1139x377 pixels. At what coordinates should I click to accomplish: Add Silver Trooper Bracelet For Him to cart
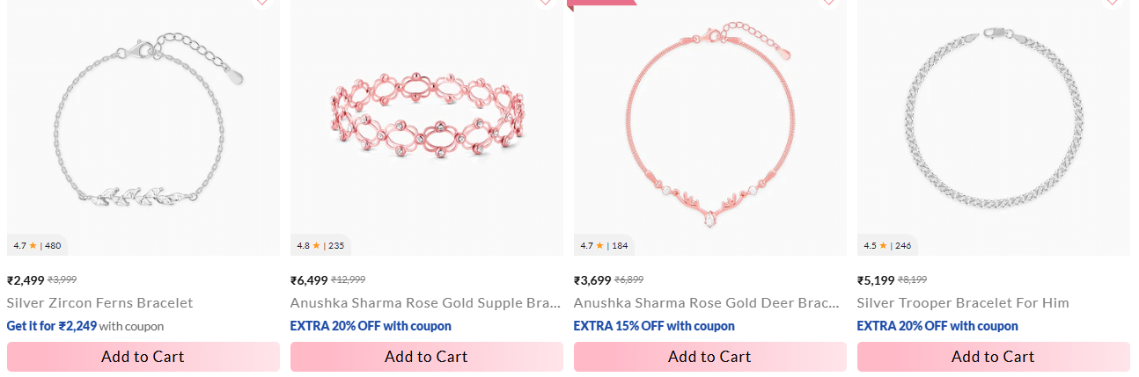[x=994, y=357]
